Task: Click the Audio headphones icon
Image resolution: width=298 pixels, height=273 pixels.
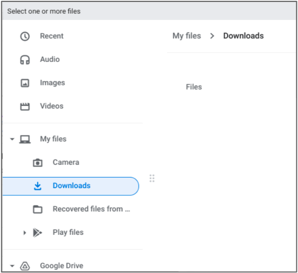Action: 25,60
